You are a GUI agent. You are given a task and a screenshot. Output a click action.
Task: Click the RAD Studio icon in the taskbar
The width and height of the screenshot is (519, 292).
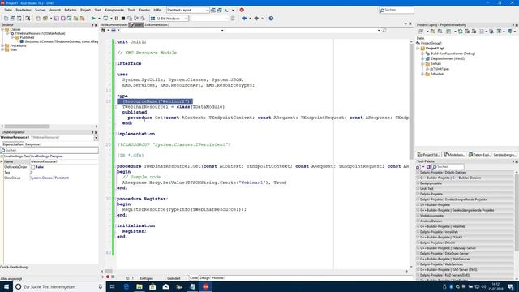tap(205, 286)
